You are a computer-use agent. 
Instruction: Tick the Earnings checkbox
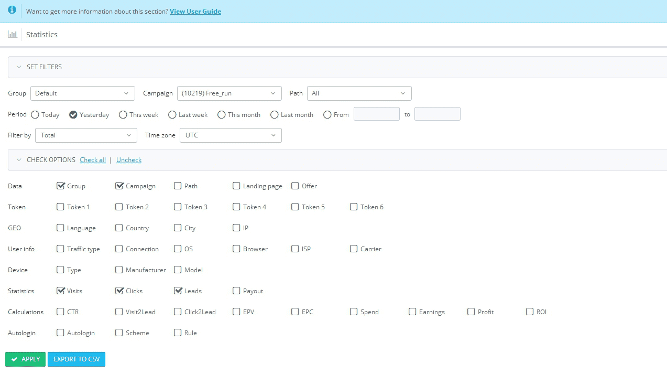(412, 312)
